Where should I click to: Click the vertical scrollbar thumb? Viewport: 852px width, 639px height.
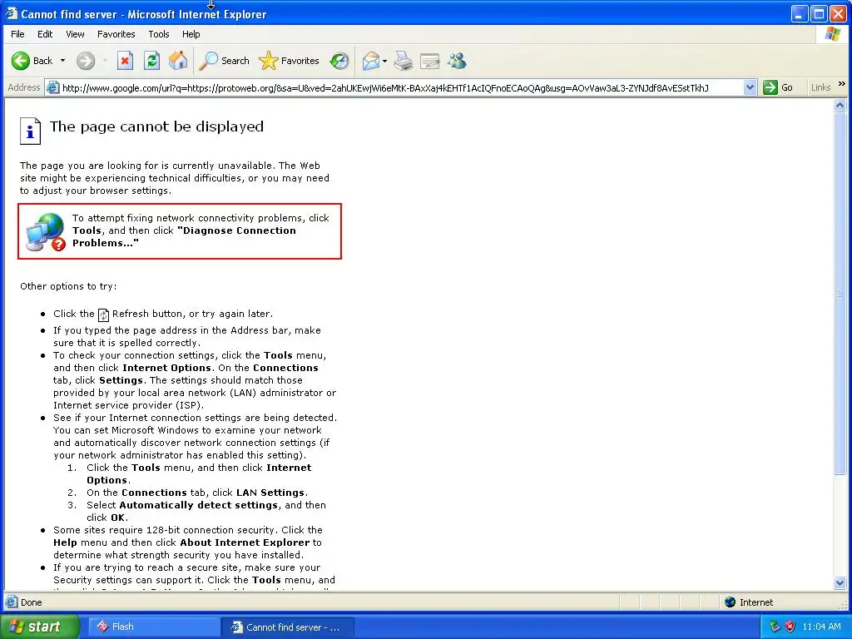(x=840, y=294)
